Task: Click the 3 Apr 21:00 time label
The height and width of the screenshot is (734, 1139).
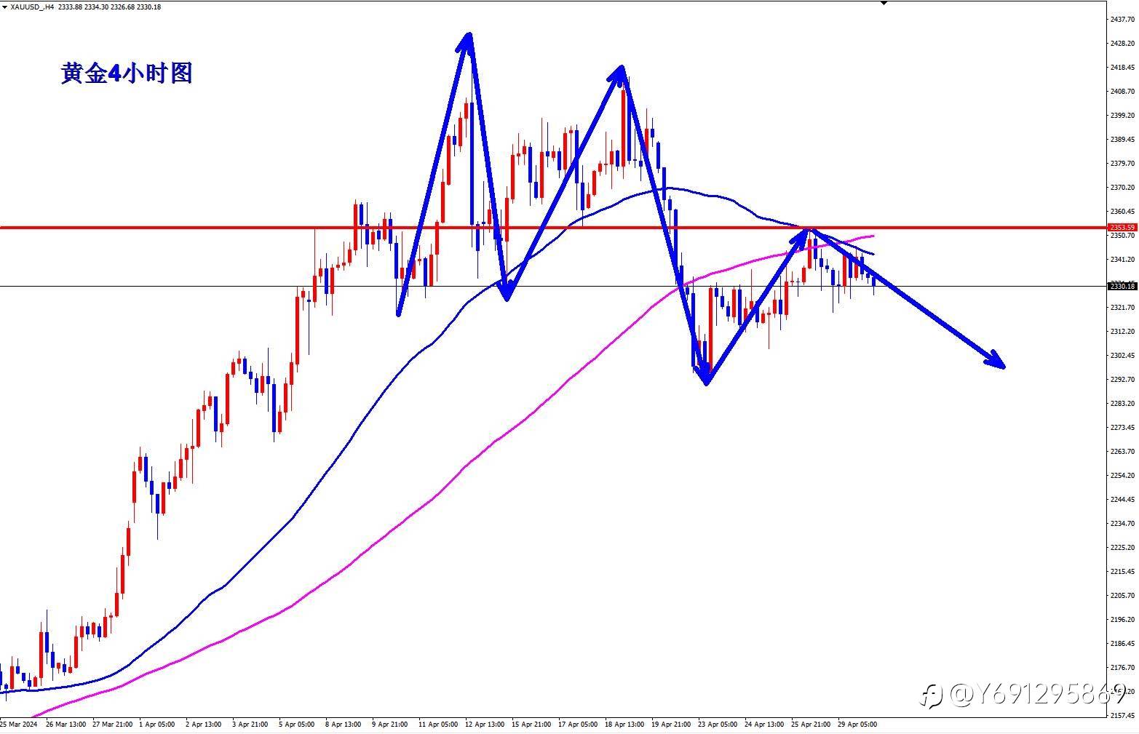Action: click(x=250, y=725)
